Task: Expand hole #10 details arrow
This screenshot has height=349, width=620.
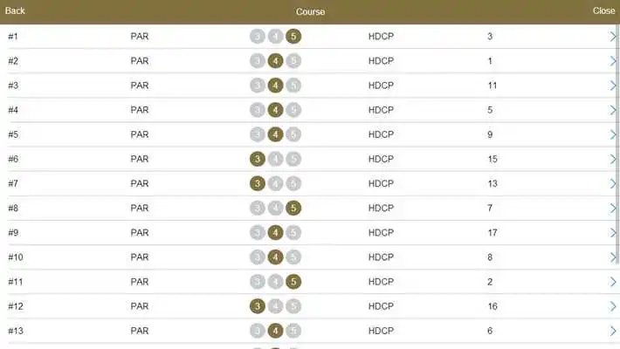Action: tap(613, 257)
